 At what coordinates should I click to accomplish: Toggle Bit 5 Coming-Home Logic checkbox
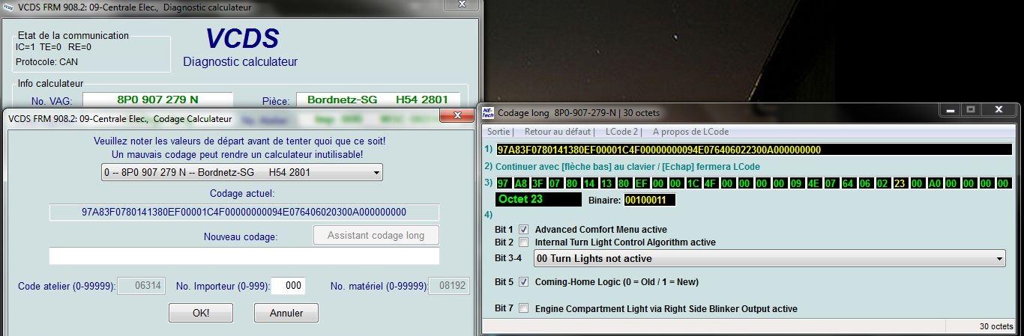click(524, 282)
